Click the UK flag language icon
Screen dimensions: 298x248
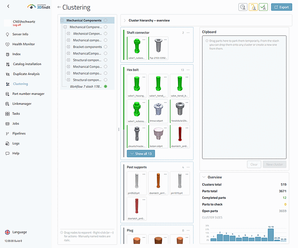(x=8, y=232)
